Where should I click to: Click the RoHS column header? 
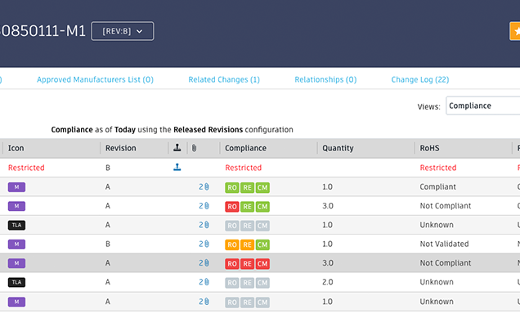tap(430, 148)
